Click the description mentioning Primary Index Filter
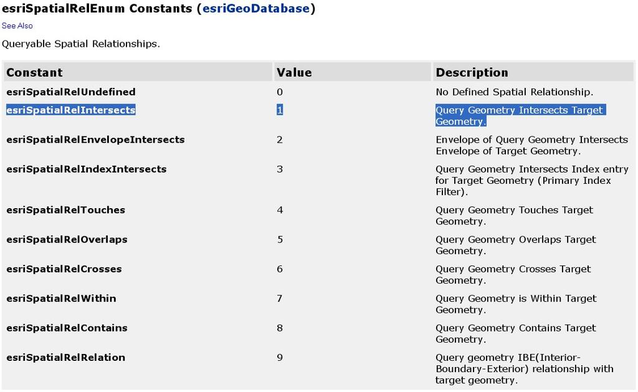Viewport: 638px width, 392px height. [x=532, y=180]
